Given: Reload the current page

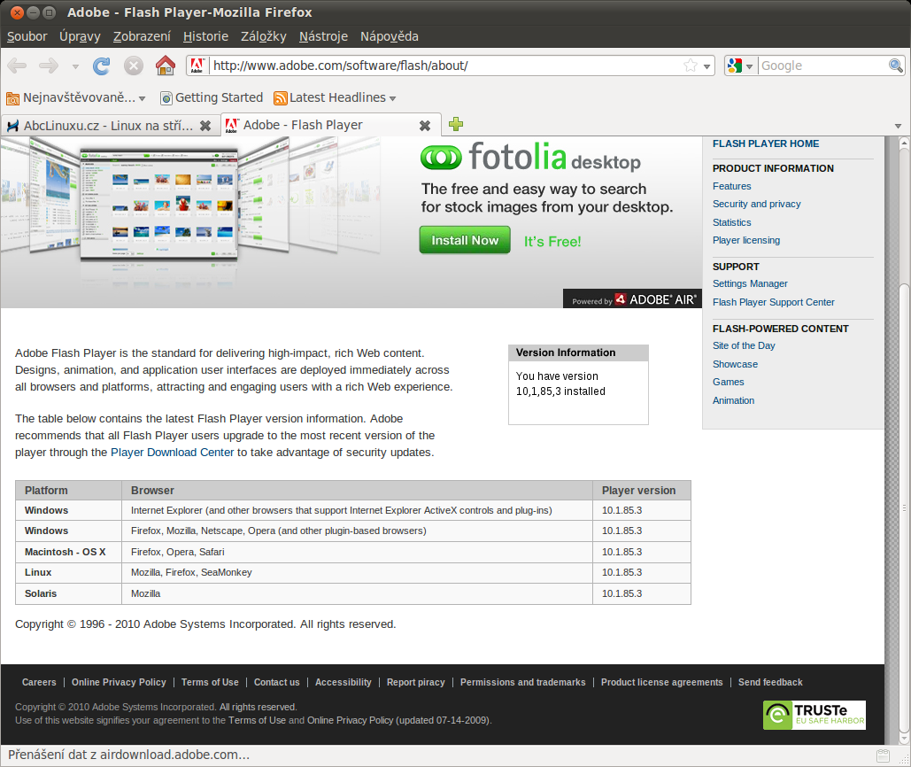Looking at the screenshot, I should pos(101,66).
